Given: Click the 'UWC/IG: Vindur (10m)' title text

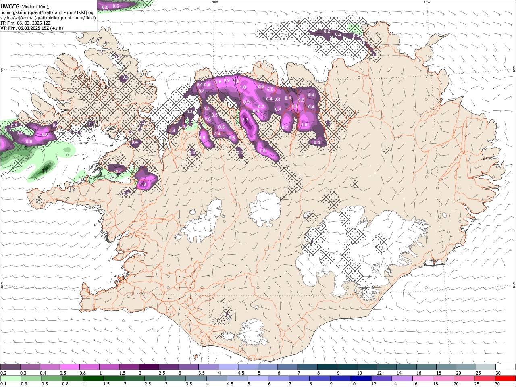Looking at the screenshot, I should 25,6.
